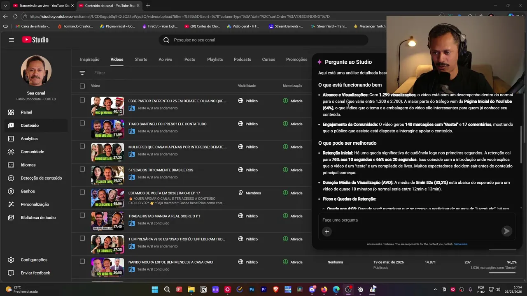Switch to the Posts tab
Screen dimensions: 527x296
(190, 59)
